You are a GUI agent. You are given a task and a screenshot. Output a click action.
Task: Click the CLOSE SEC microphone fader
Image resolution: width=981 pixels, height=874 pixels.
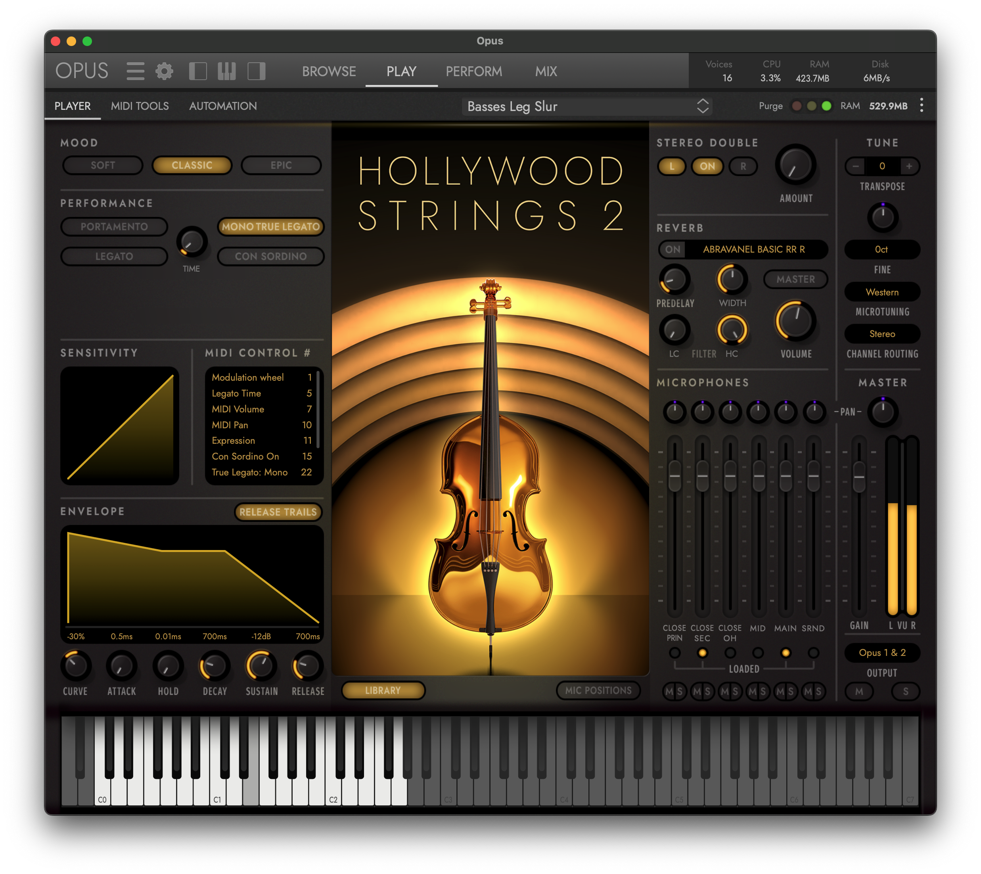point(702,476)
